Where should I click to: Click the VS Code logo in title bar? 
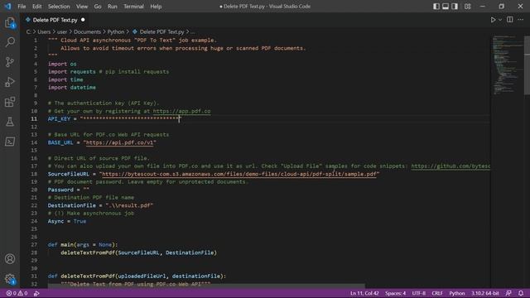7,6
